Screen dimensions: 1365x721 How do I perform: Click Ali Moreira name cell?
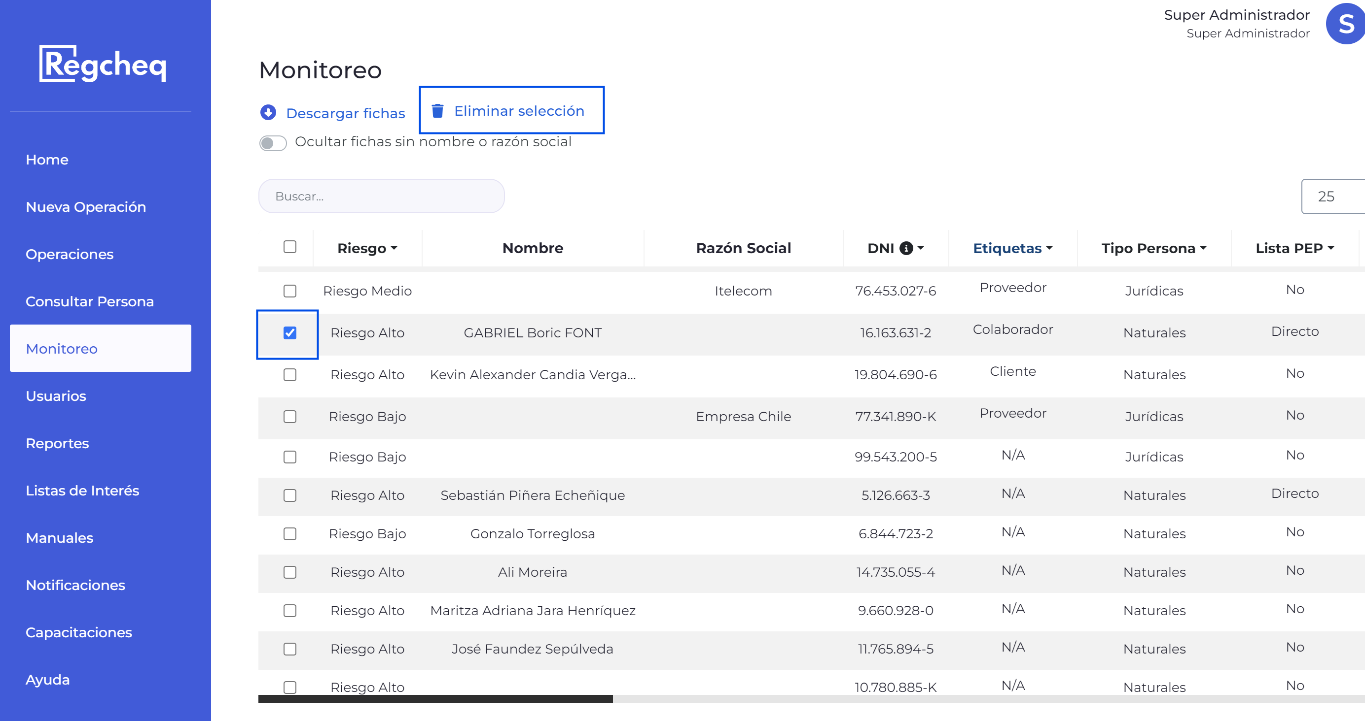(533, 572)
